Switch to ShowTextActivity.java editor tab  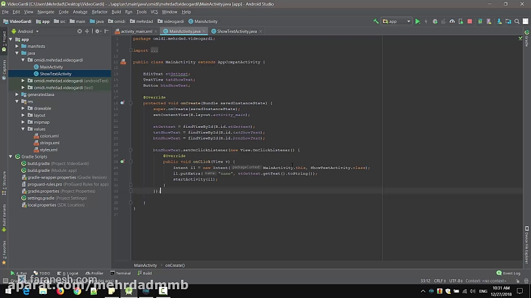(x=235, y=31)
